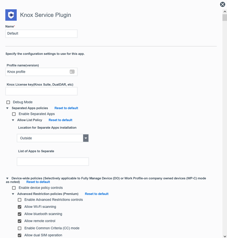Disable Allow remote control checkbox
The height and width of the screenshot is (238, 227).
(x=20, y=221)
